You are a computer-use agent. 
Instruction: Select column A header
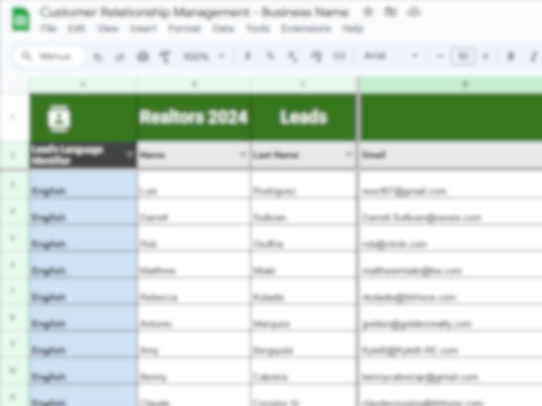pyautogui.click(x=83, y=84)
